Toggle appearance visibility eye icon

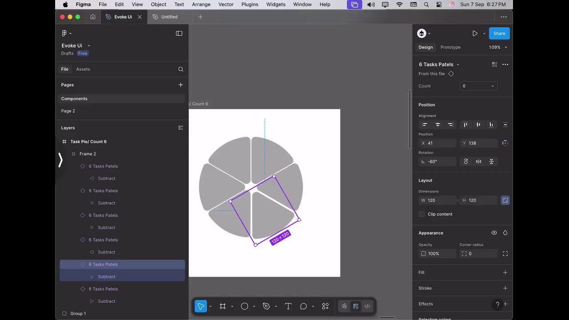pos(494,233)
